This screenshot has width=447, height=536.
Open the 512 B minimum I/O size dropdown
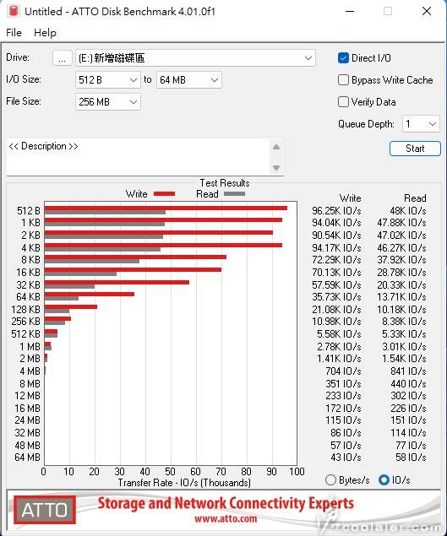point(108,80)
